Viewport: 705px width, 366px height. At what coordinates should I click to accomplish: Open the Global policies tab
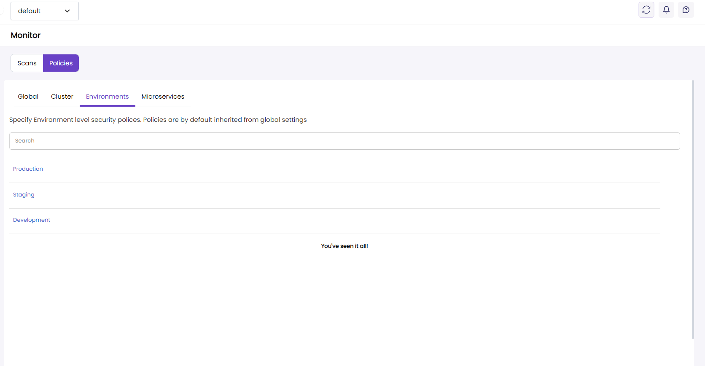pos(28,97)
